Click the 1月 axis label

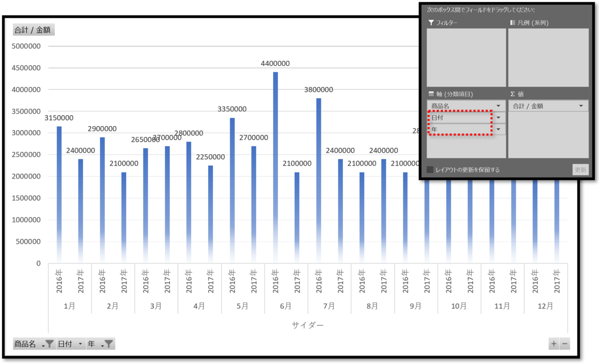tap(70, 306)
